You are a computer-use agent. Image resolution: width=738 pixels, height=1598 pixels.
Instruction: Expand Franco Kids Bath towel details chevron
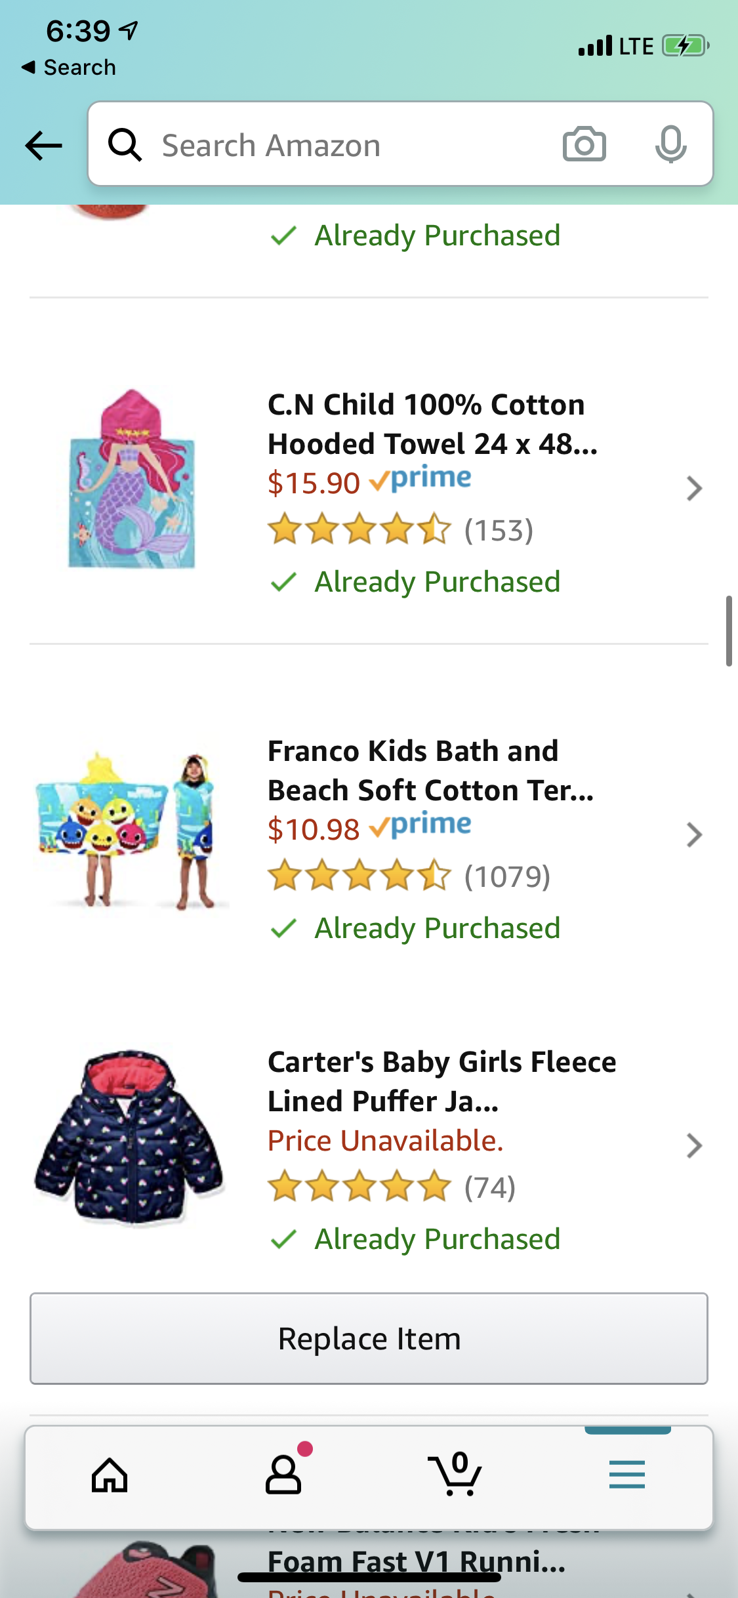tap(694, 835)
